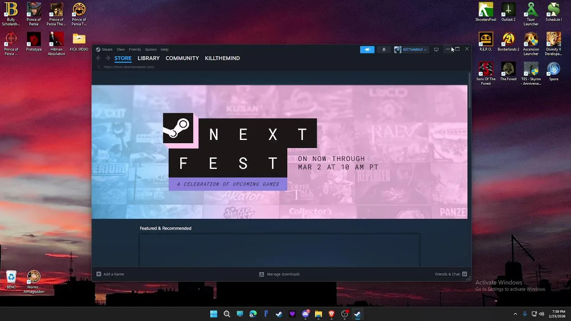Viewport: 571px width, 321px height.
Task: Select the R.E.P.O. desktop icon
Action: (x=486, y=42)
